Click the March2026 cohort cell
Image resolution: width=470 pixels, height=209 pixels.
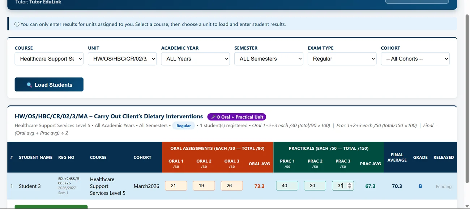[146, 186]
